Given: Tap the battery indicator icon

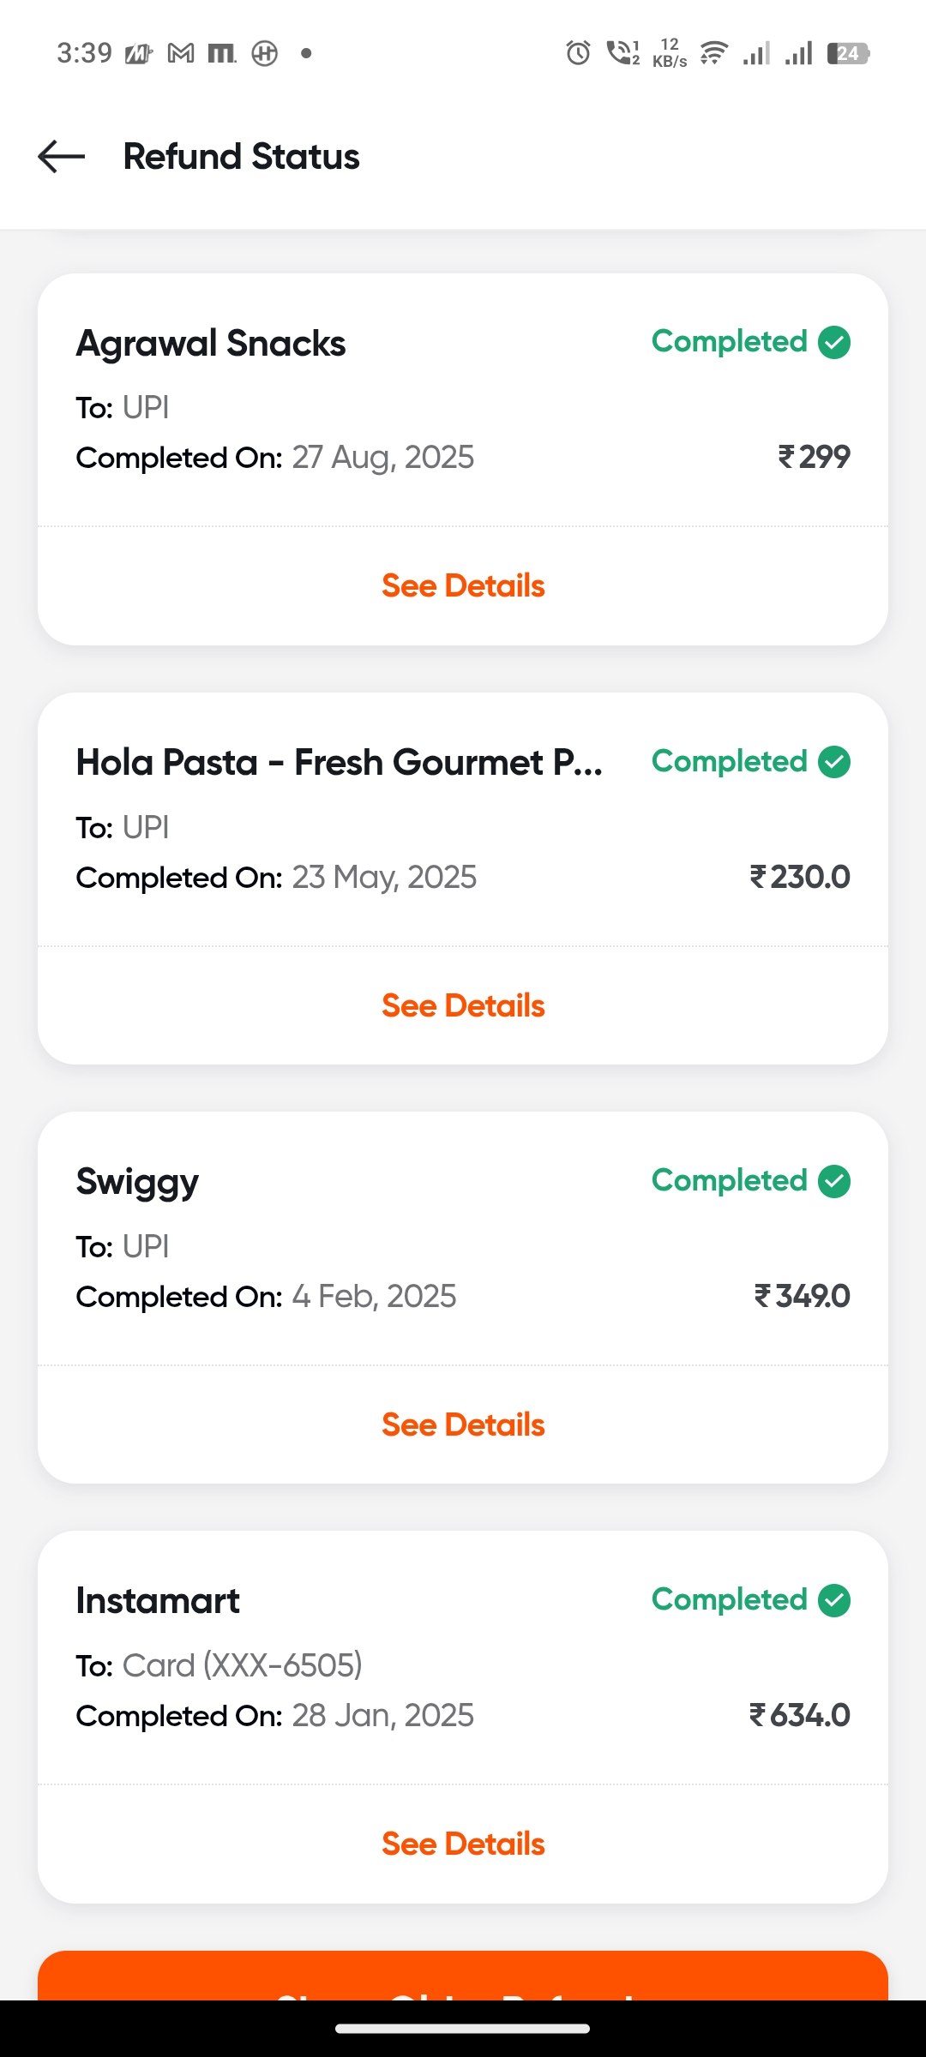Looking at the screenshot, I should pyautogui.click(x=848, y=53).
